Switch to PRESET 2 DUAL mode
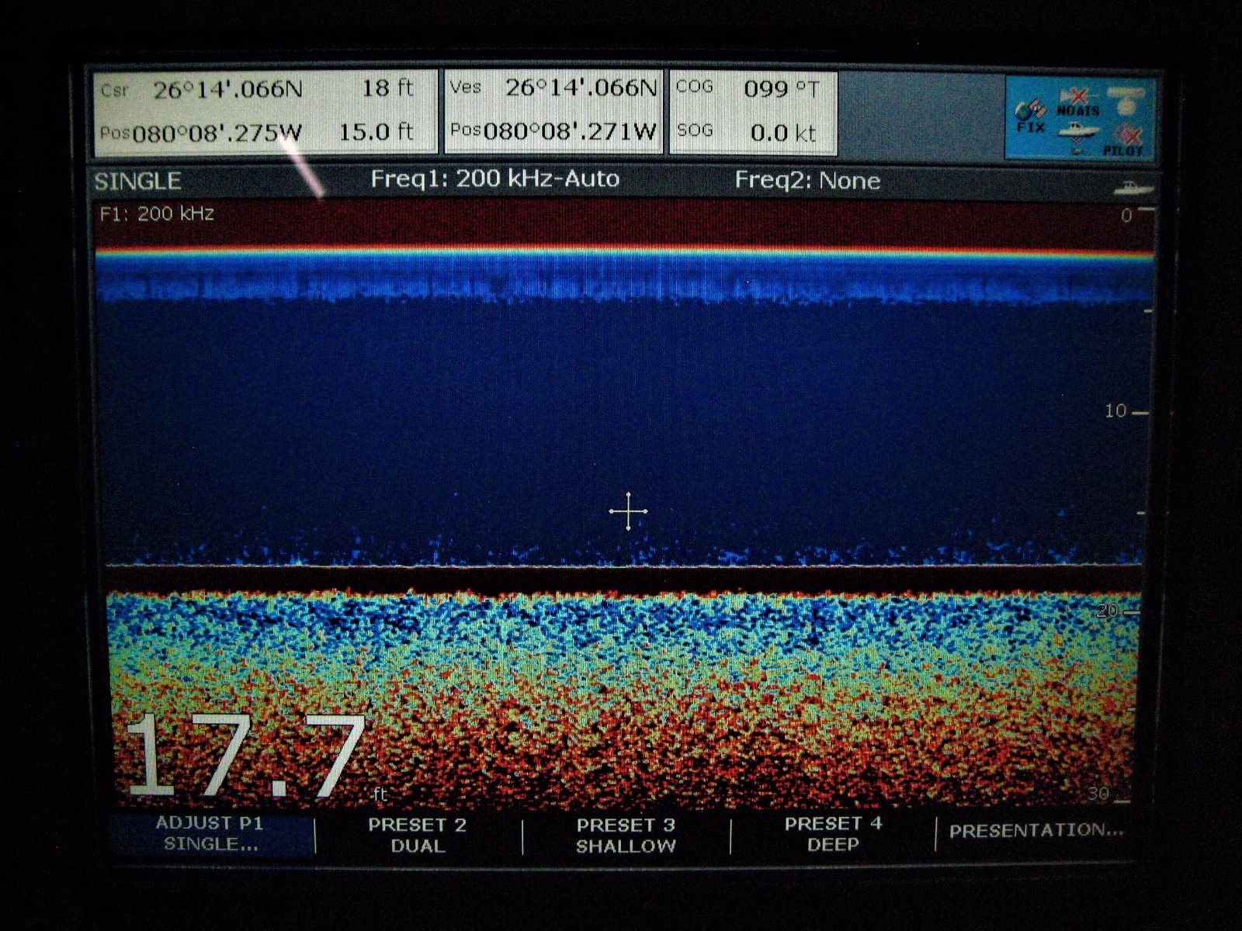Viewport: 1242px width, 931px height. tap(418, 835)
